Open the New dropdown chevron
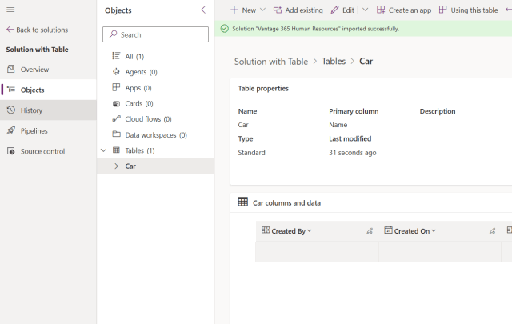The width and height of the screenshot is (512, 324). pos(262,10)
